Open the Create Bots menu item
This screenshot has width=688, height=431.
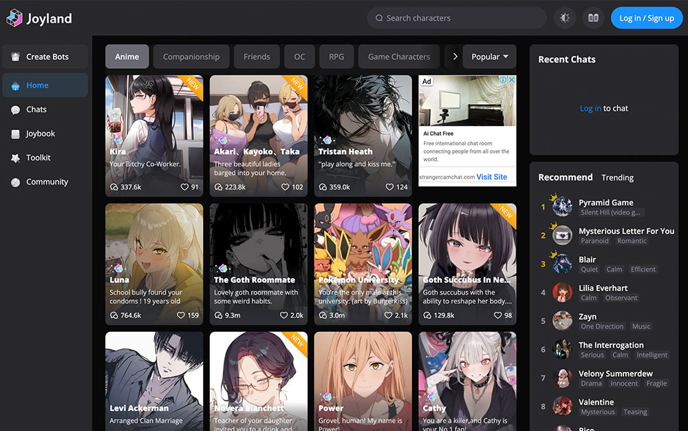45,56
